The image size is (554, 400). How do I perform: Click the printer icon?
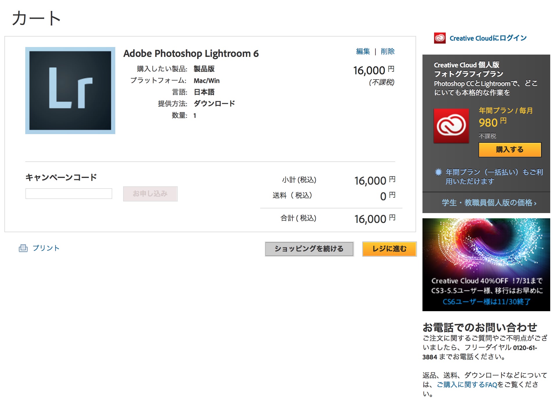23,248
